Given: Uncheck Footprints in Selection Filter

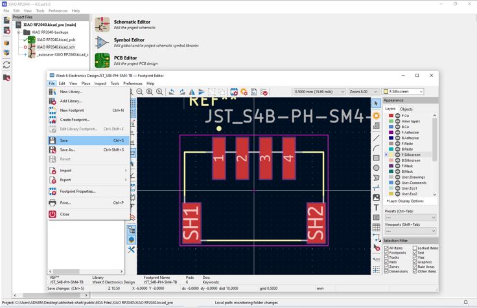Looking at the screenshot, I should pyautogui.click(x=386, y=253).
